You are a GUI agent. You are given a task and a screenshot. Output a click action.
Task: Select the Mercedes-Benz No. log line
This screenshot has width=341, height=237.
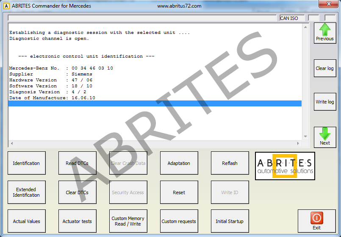(x=61, y=68)
